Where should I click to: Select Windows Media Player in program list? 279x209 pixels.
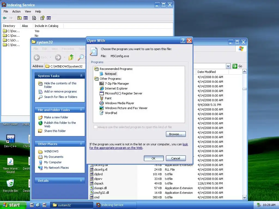(119, 103)
